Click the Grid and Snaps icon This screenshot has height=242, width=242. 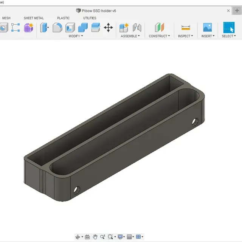pyautogui.click(x=129, y=237)
